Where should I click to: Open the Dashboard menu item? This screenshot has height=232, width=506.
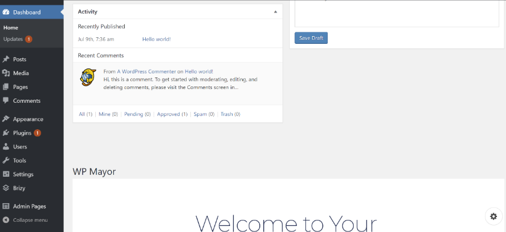point(31,12)
